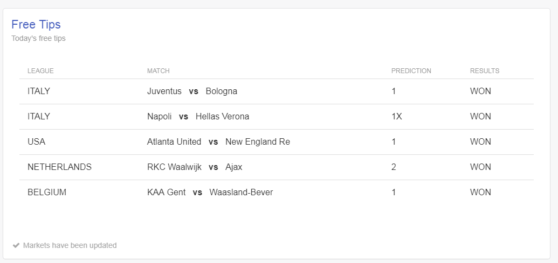This screenshot has width=558, height=263.
Task: Click the WON result in USA row
Action: tap(480, 141)
